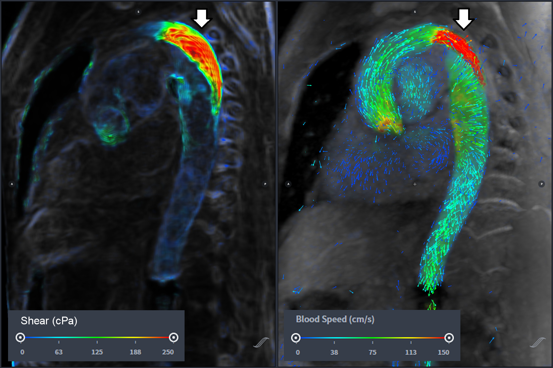Screen dimensions: 553x368
Task: Select the A marker in blood speed panel
Action: (288, 184)
